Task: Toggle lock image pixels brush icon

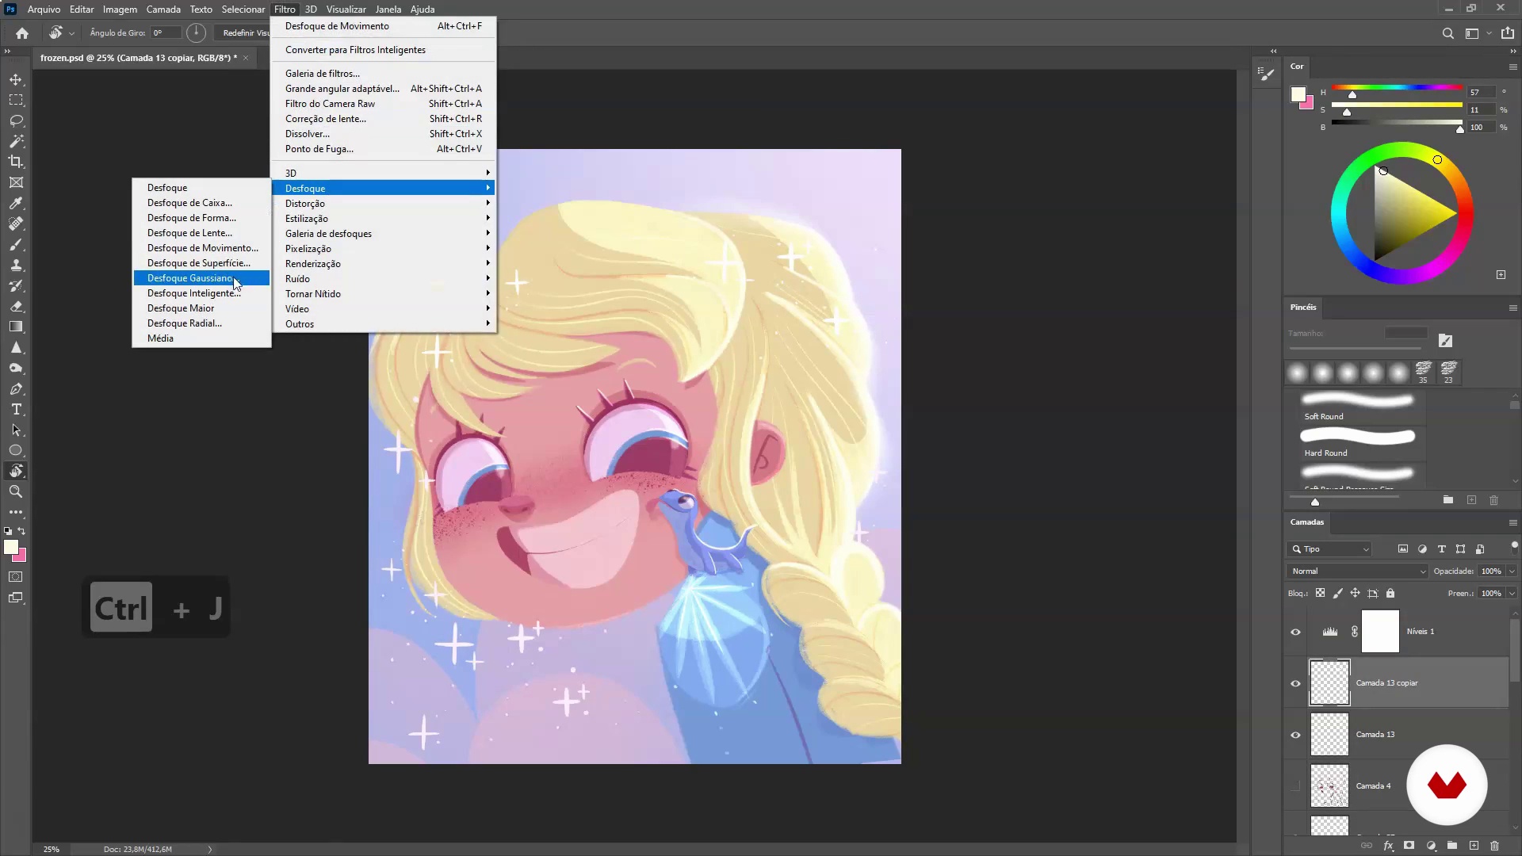Action: coord(1338,593)
